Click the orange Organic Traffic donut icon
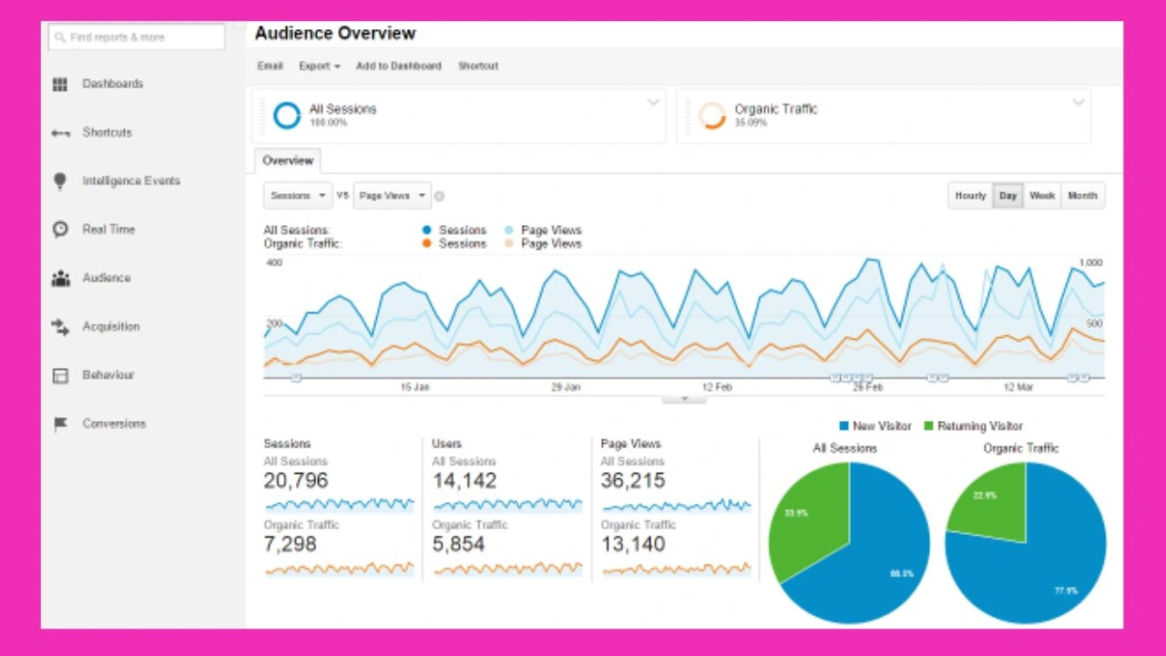This screenshot has width=1166, height=656. point(711,116)
